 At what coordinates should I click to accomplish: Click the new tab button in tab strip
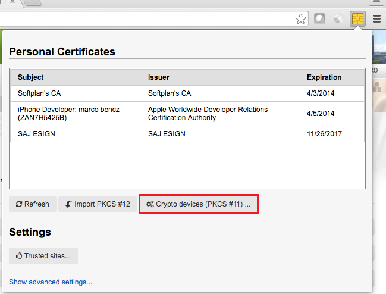(33, 3)
